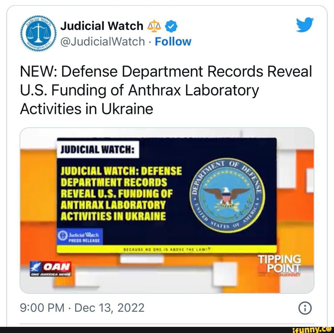The width and height of the screenshot is (334, 333).
Task: Click the yellow 'Because no one is above the law' strip
Action: tap(167, 249)
